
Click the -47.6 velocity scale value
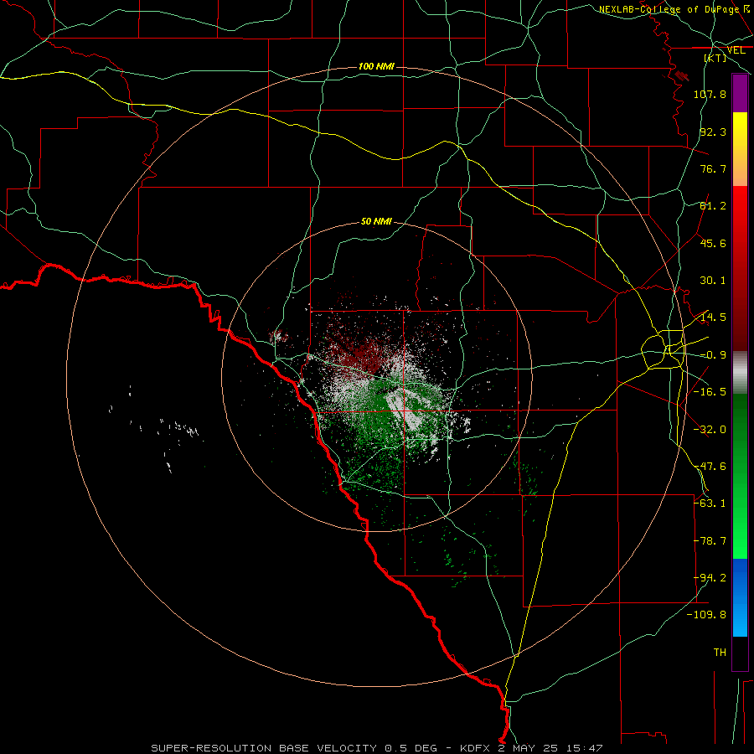710,467
